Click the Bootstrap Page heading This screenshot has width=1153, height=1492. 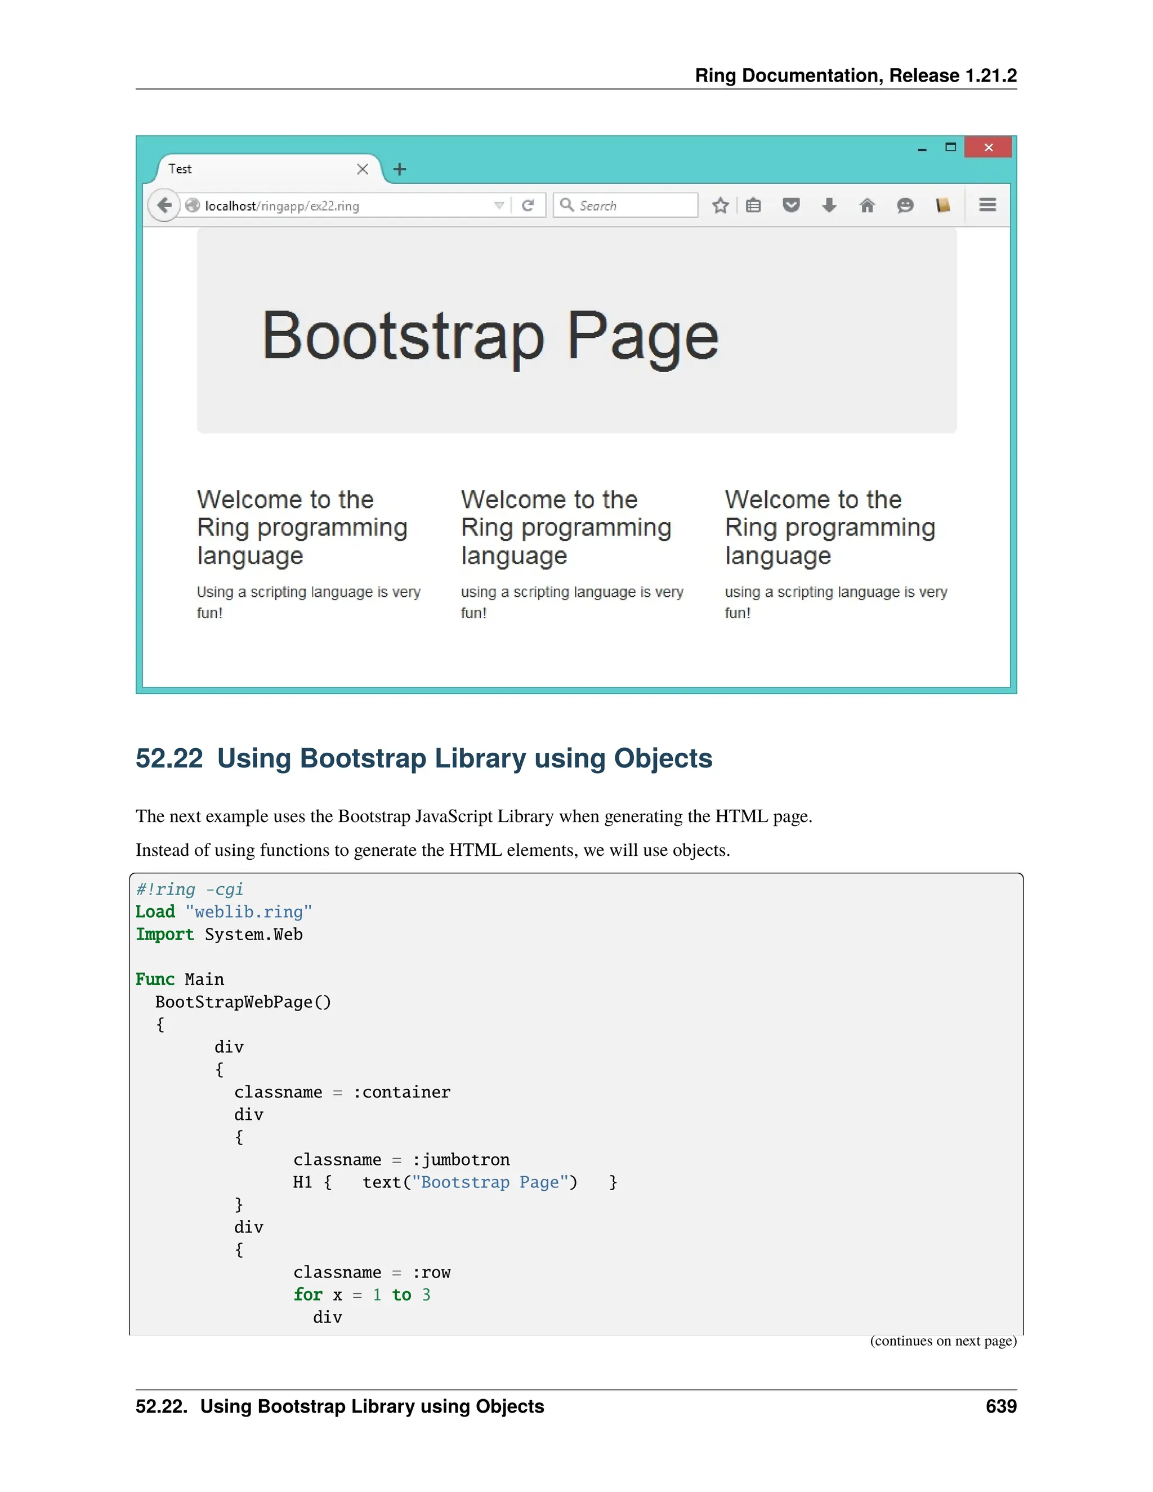tap(490, 336)
